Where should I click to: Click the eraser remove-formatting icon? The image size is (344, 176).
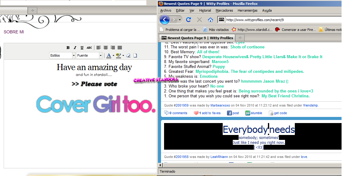click(129, 56)
